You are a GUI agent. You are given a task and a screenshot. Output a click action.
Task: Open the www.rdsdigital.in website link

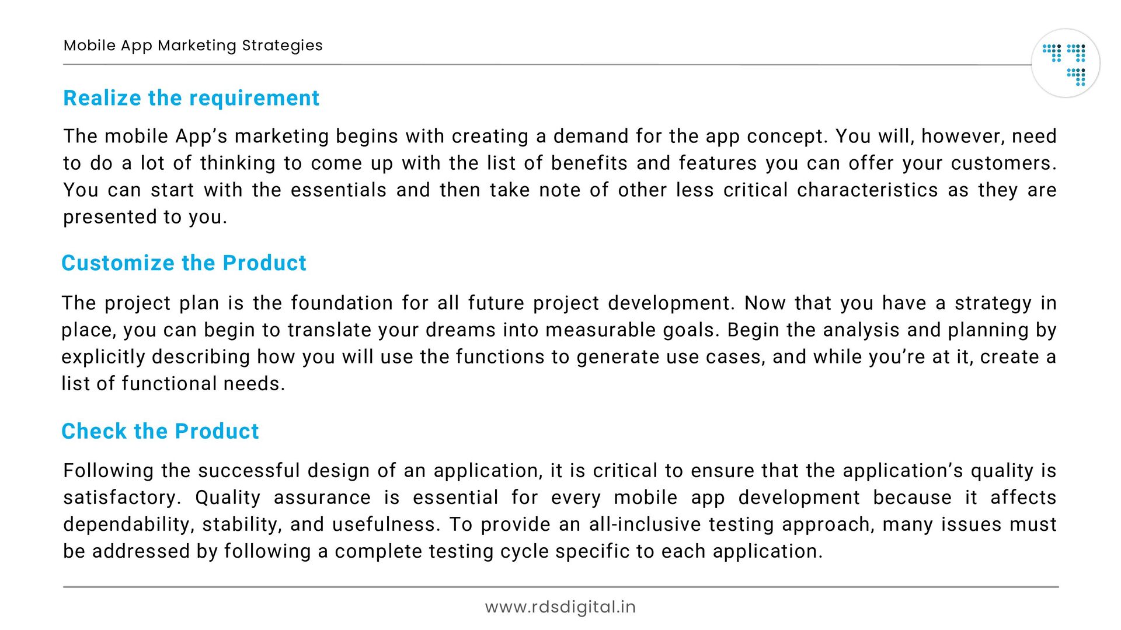(560, 607)
